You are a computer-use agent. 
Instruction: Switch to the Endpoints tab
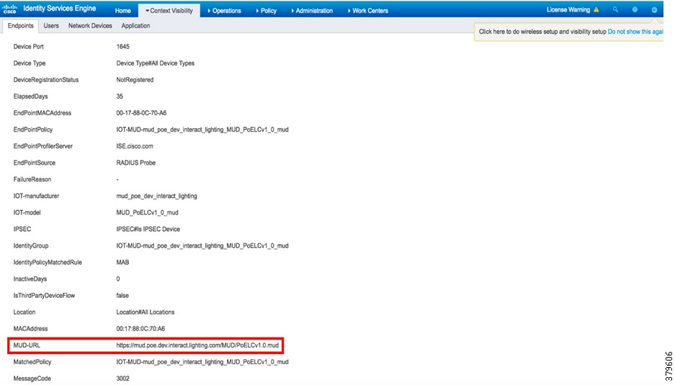coord(20,26)
